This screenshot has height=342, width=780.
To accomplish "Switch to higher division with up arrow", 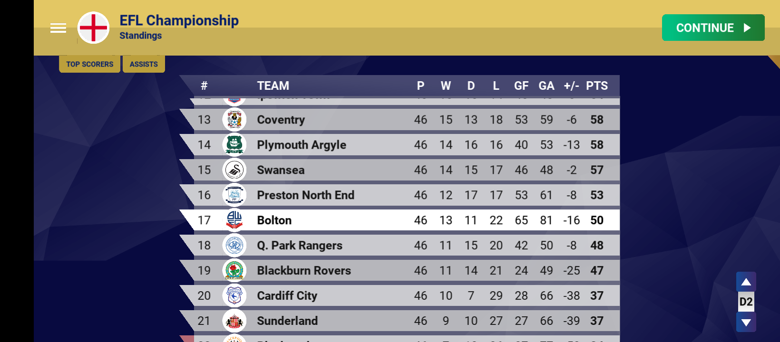I will [x=746, y=282].
